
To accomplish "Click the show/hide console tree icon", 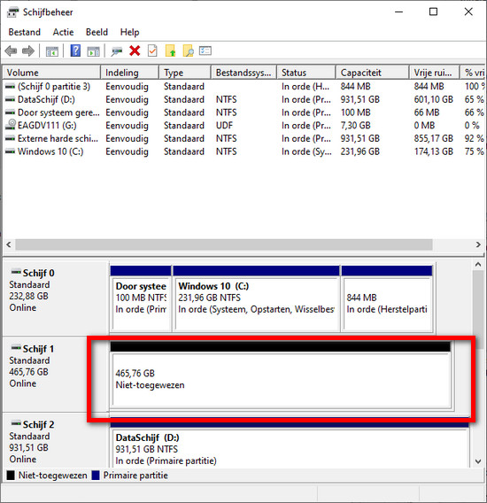I will (x=52, y=51).
